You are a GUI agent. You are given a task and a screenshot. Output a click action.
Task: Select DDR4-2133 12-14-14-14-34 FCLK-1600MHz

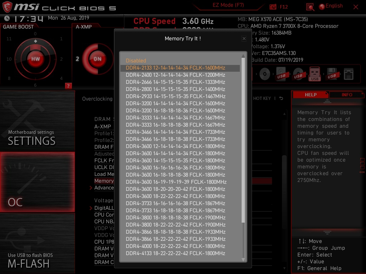180,68
